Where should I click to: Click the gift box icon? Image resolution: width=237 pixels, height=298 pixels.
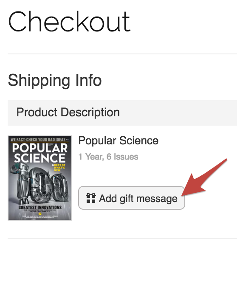tap(91, 198)
